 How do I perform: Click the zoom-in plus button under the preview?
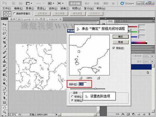pyautogui.click(x=98, y=78)
